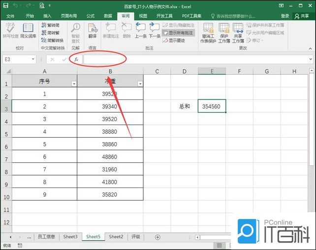316x250 pixels.
Task: Click inside the formula bar input
Action: (197, 59)
